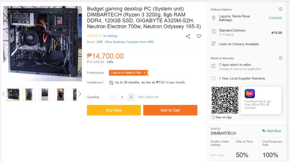
Task: Select the second product thumbnail
Action: click(x=29, y=95)
